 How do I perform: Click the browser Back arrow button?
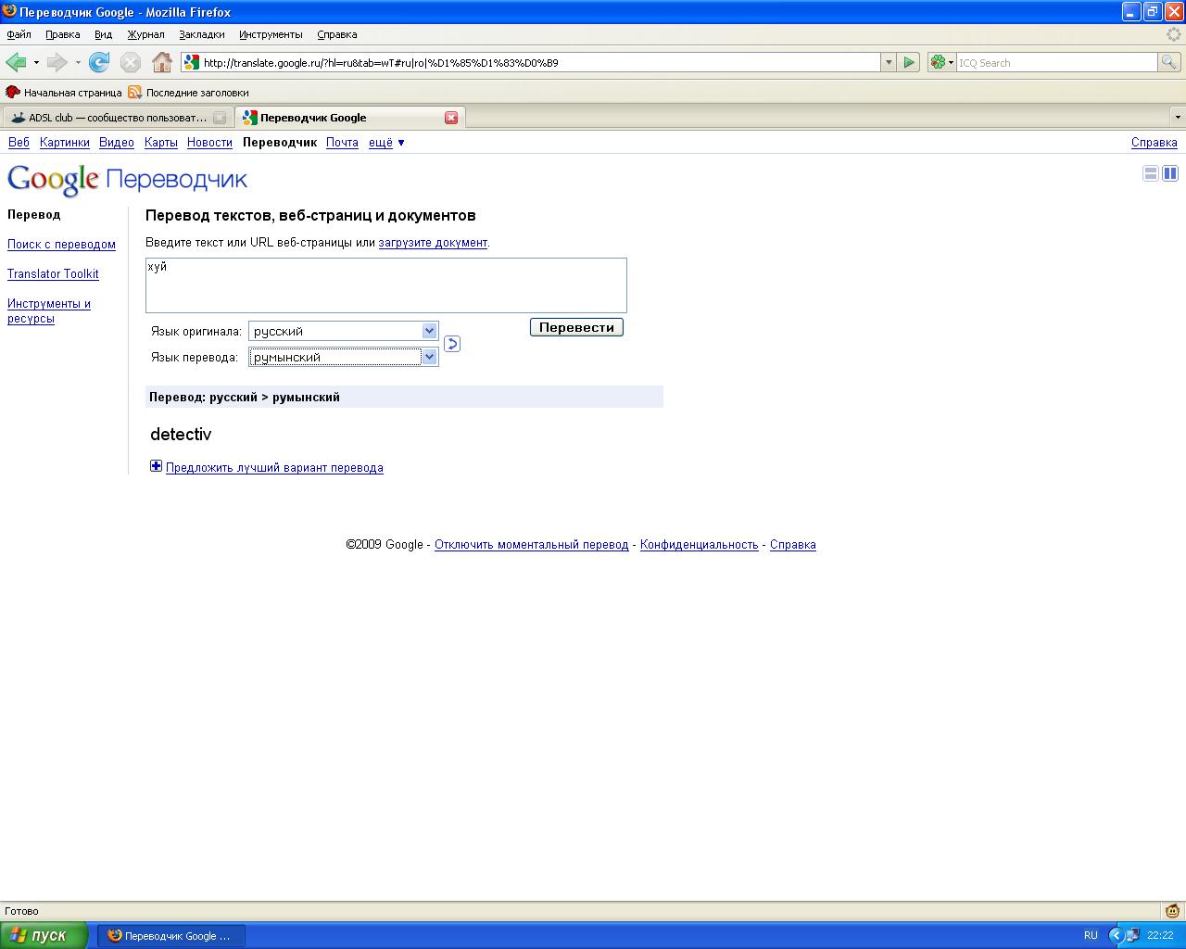16,62
